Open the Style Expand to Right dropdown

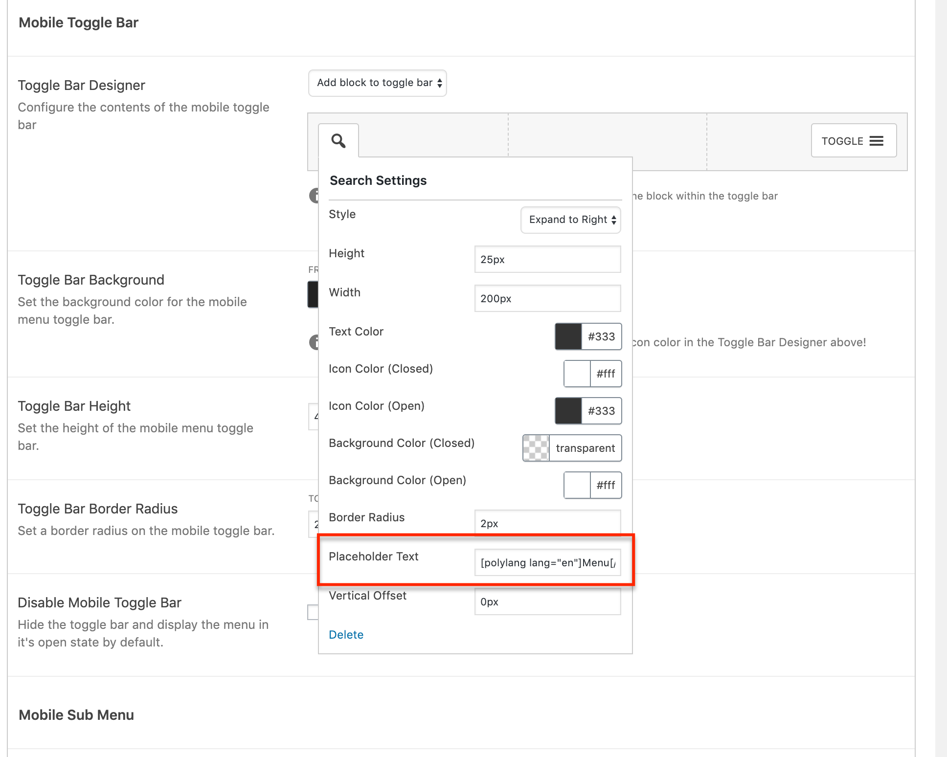pos(570,220)
